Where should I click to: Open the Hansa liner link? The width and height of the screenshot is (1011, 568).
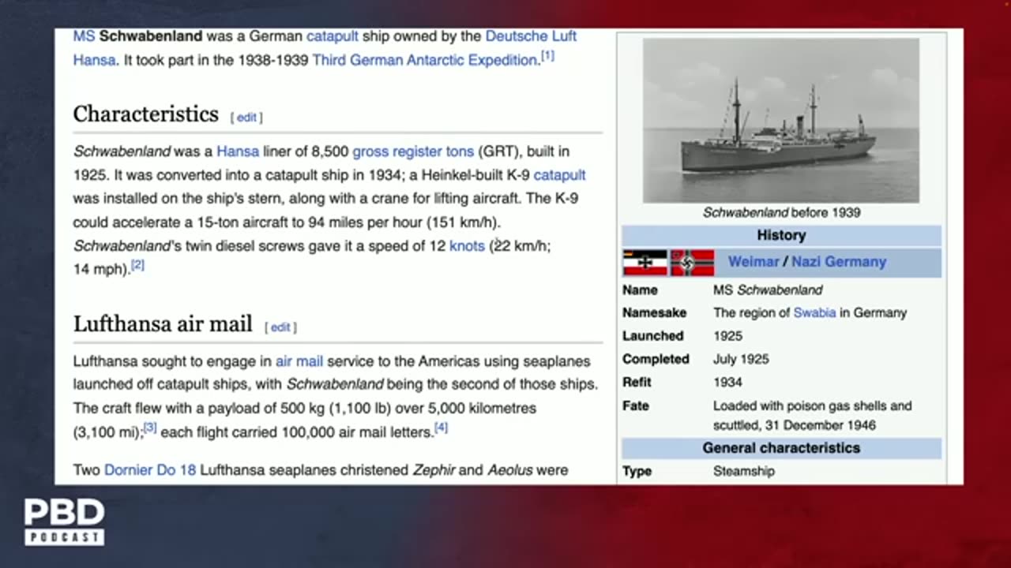point(238,151)
